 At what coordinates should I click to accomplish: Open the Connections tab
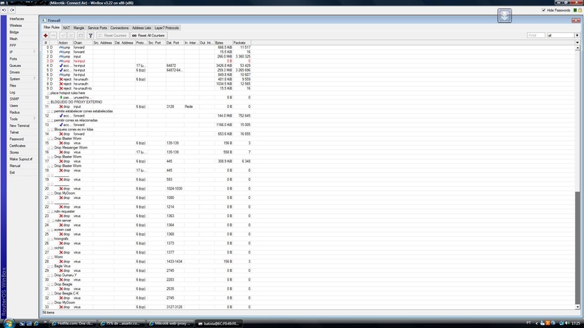click(119, 28)
